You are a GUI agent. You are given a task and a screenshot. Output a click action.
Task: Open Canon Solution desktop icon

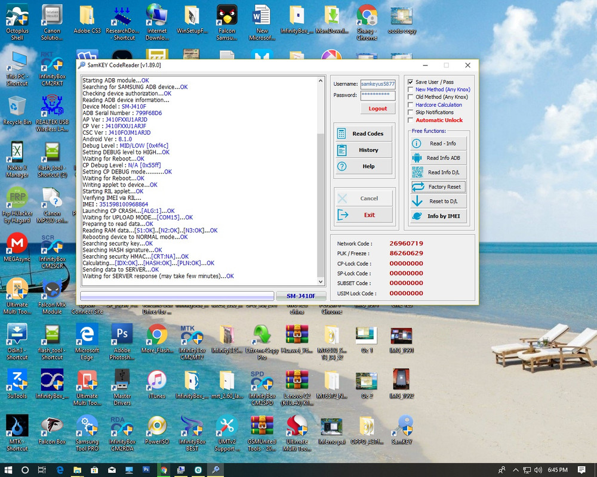[52, 22]
